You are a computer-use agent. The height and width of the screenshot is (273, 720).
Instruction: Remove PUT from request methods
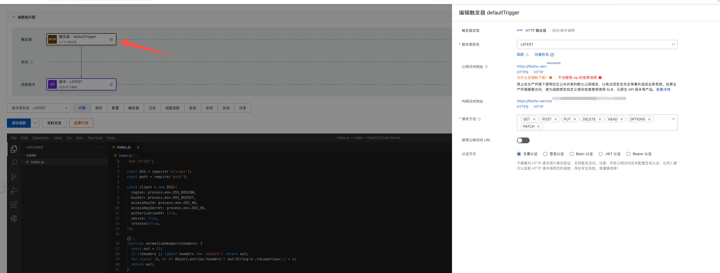click(x=575, y=119)
